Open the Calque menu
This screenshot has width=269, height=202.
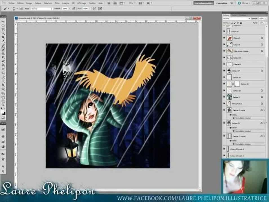38,3
